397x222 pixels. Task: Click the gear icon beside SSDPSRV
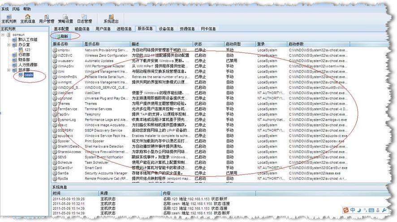[55, 130]
